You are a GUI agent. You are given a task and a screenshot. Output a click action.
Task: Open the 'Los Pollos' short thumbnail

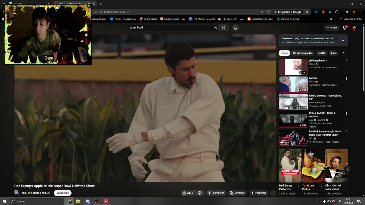(x=313, y=165)
